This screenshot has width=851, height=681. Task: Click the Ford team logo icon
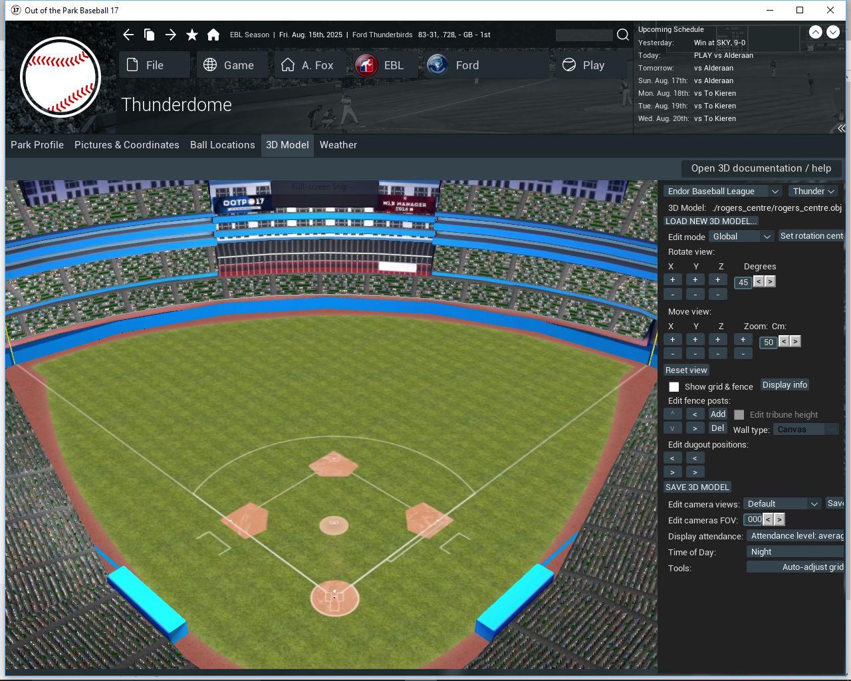coord(437,65)
